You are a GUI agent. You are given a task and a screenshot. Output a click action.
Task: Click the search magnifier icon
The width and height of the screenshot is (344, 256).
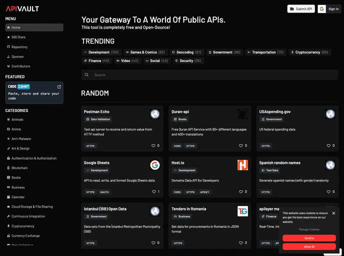pos(86,75)
